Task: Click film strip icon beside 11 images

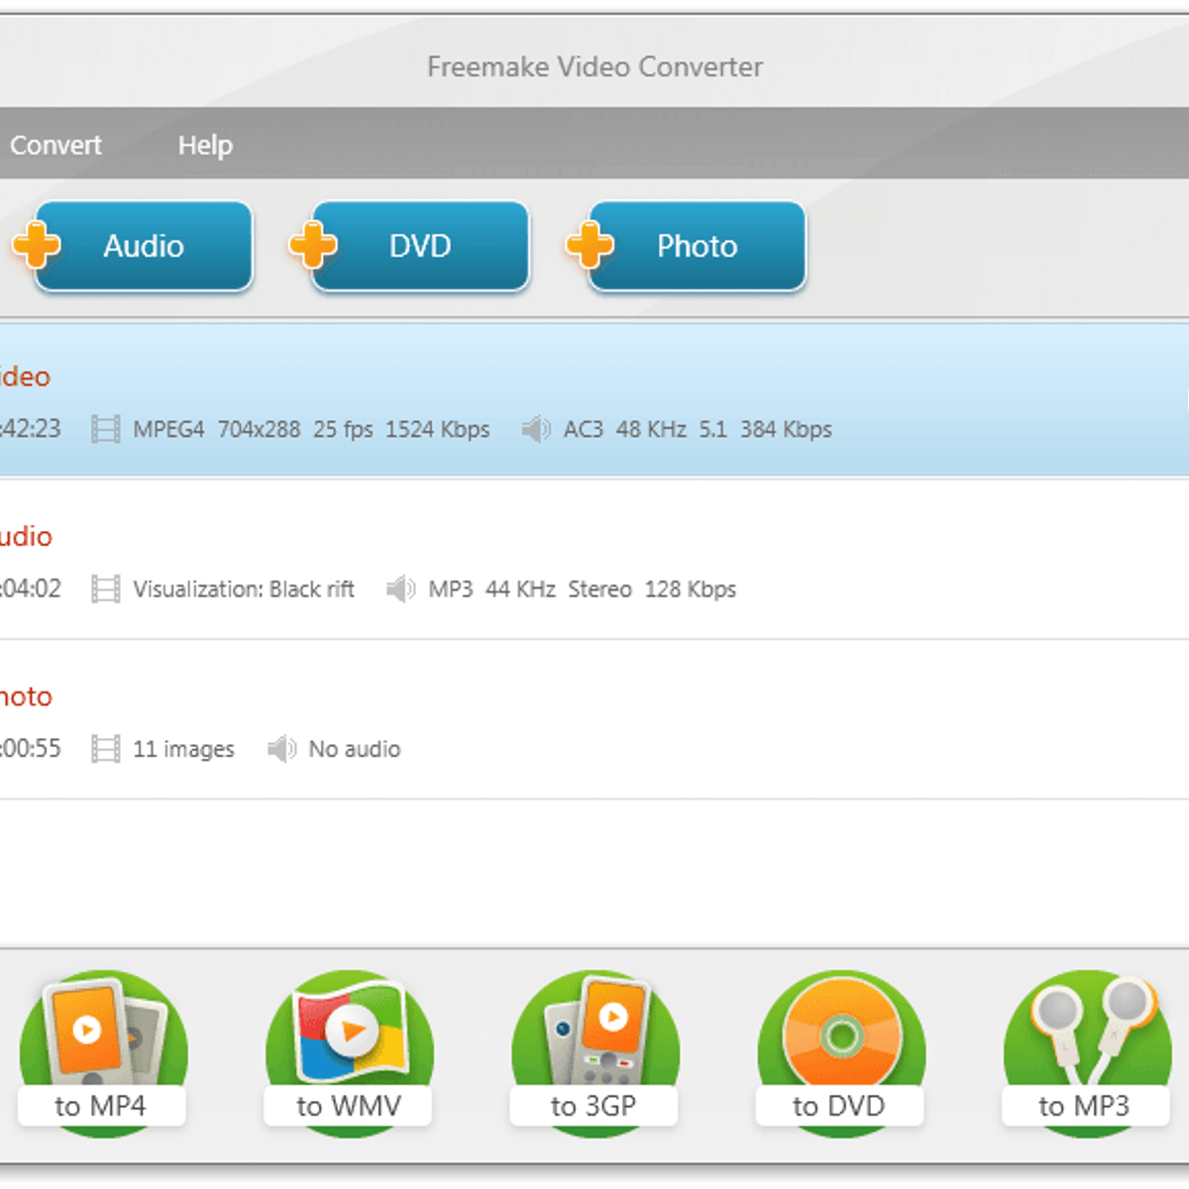Action: tap(106, 749)
